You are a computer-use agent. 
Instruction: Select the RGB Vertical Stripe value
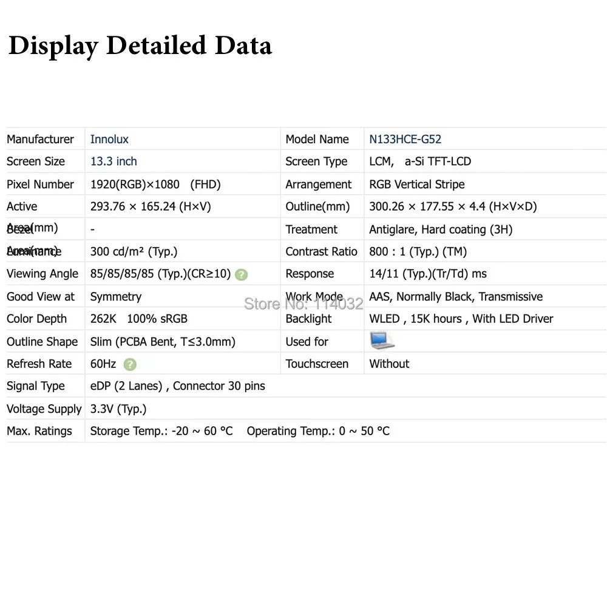(416, 185)
